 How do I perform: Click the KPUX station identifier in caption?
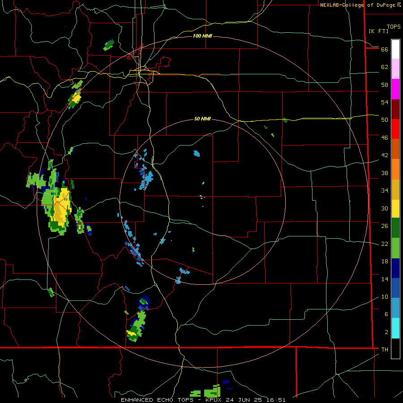click(214, 400)
